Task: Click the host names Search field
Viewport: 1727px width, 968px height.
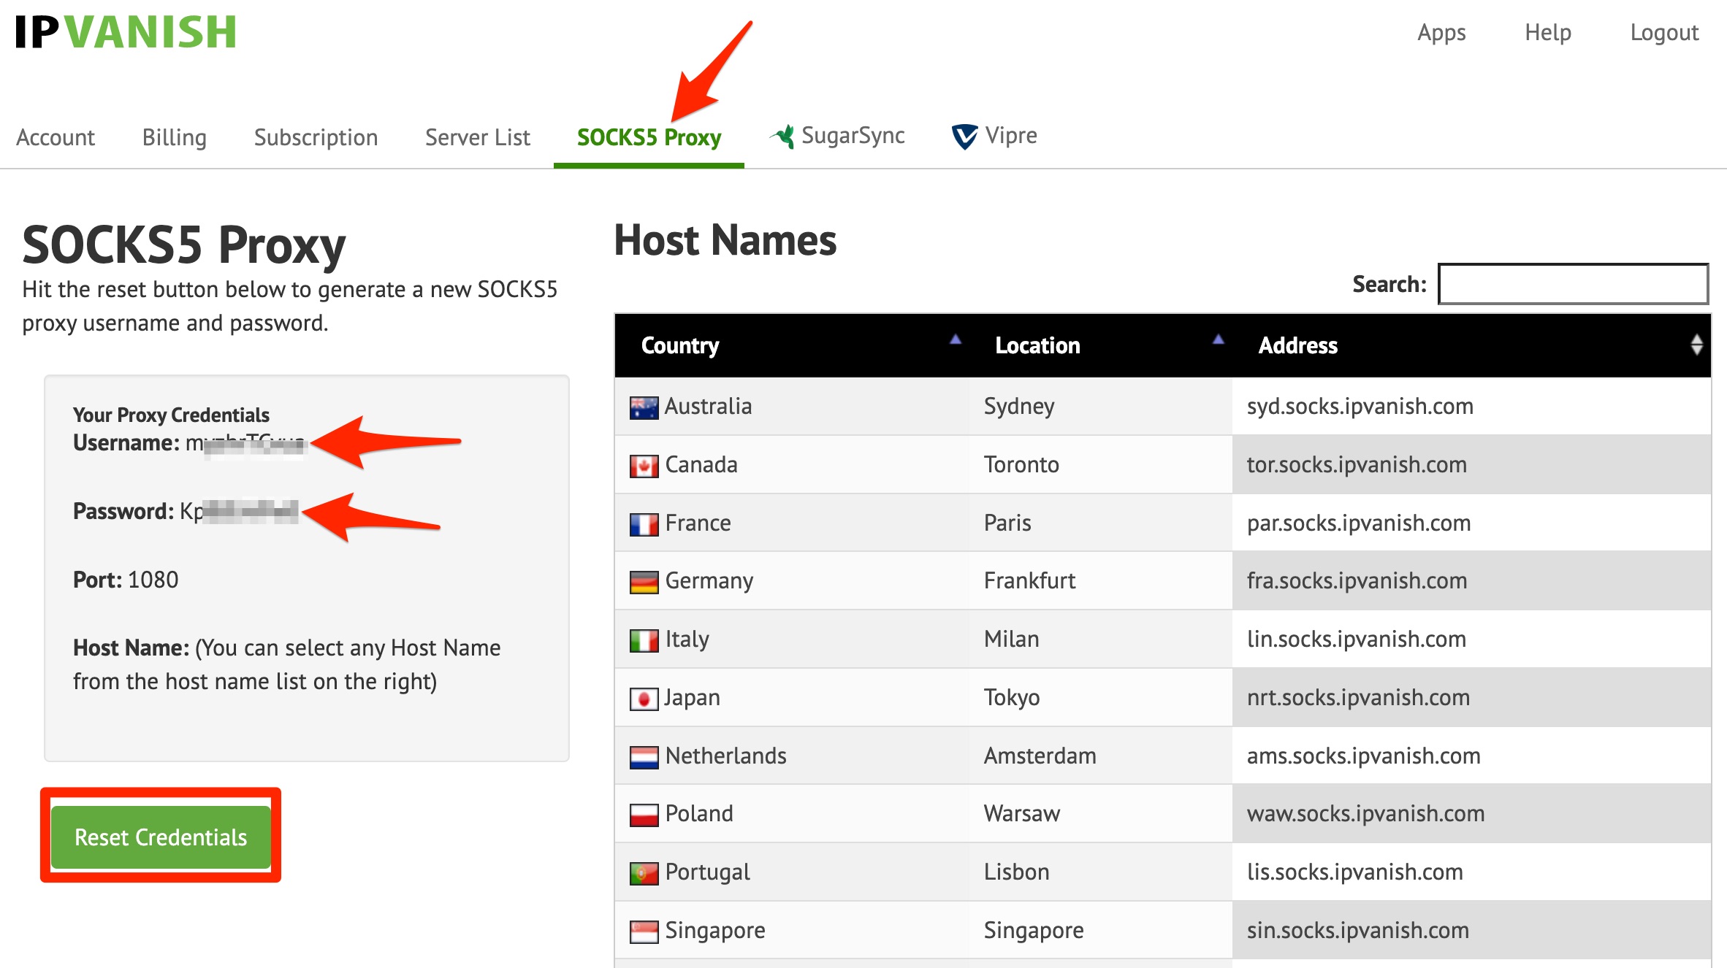Action: [x=1573, y=284]
